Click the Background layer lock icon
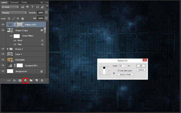The width and height of the screenshot is (181, 113). point(41,71)
